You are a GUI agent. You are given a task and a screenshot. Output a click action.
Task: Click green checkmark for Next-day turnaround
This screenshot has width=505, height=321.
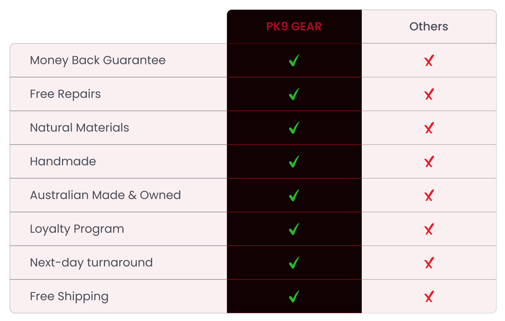point(294,263)
